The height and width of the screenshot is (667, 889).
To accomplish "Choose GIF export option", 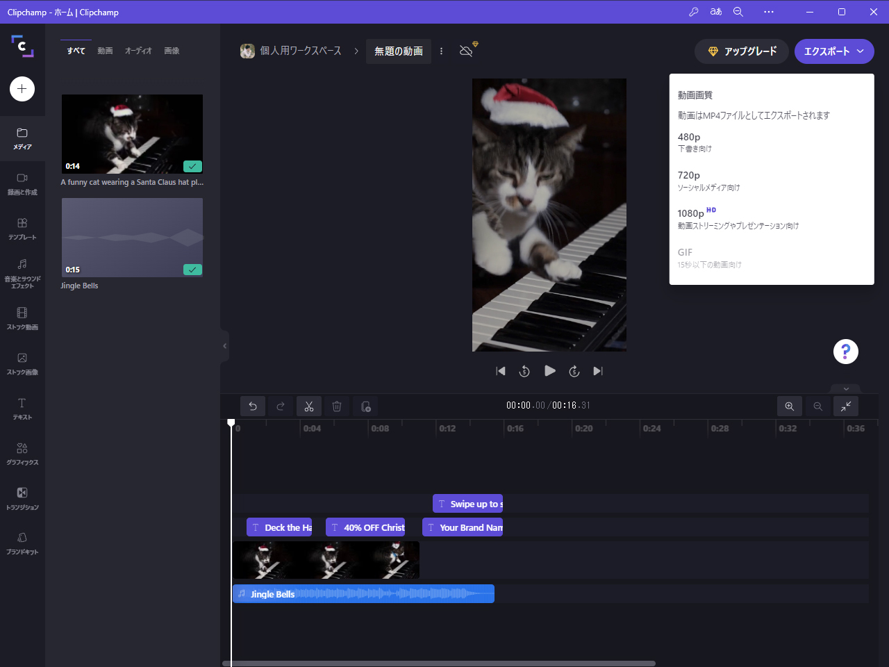I will coord(772,258).
